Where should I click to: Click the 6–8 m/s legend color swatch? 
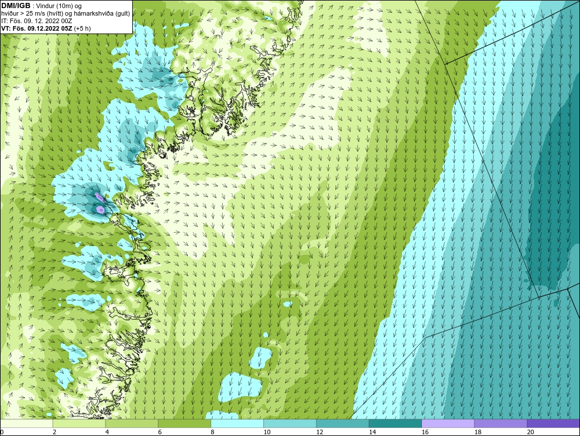(184, 423)
